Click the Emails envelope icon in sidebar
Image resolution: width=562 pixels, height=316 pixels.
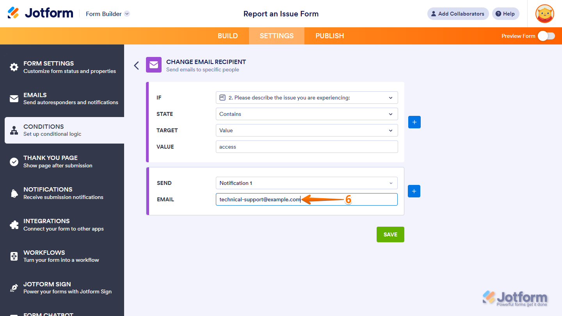(x=14, y=98)
